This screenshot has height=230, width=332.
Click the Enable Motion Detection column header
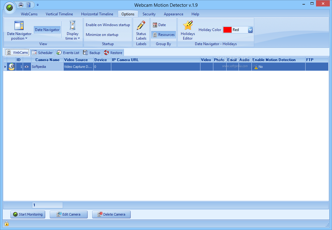[x=279, y=60]
